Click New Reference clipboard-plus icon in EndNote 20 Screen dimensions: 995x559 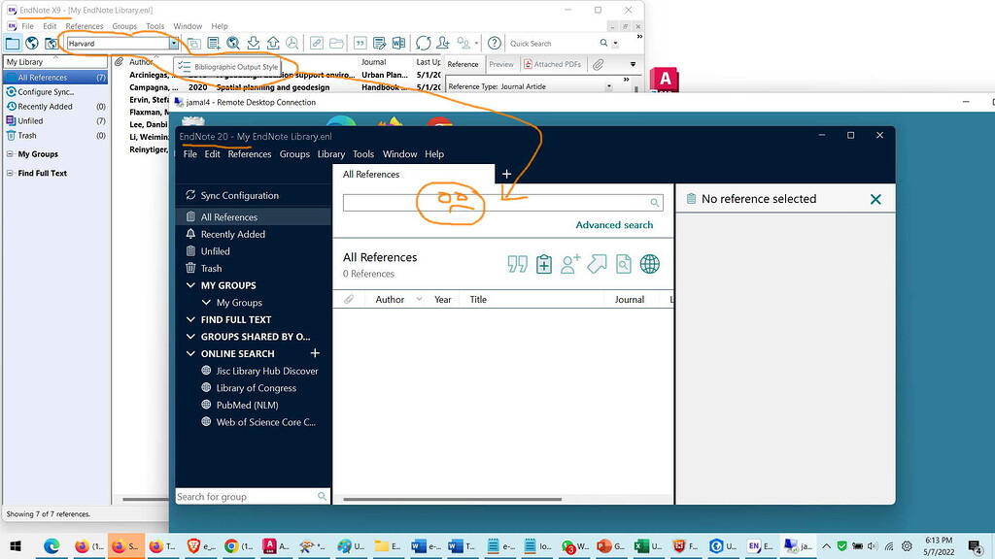coord(544,264)
